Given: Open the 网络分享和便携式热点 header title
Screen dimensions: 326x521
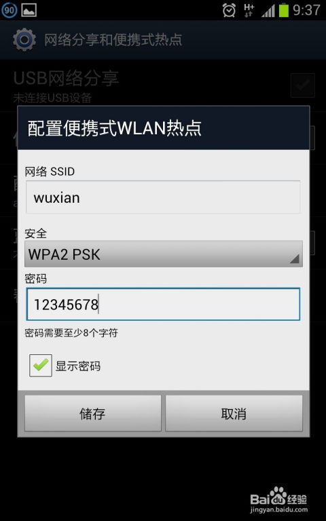Looking at the screenshot, I should pos(113,39).
